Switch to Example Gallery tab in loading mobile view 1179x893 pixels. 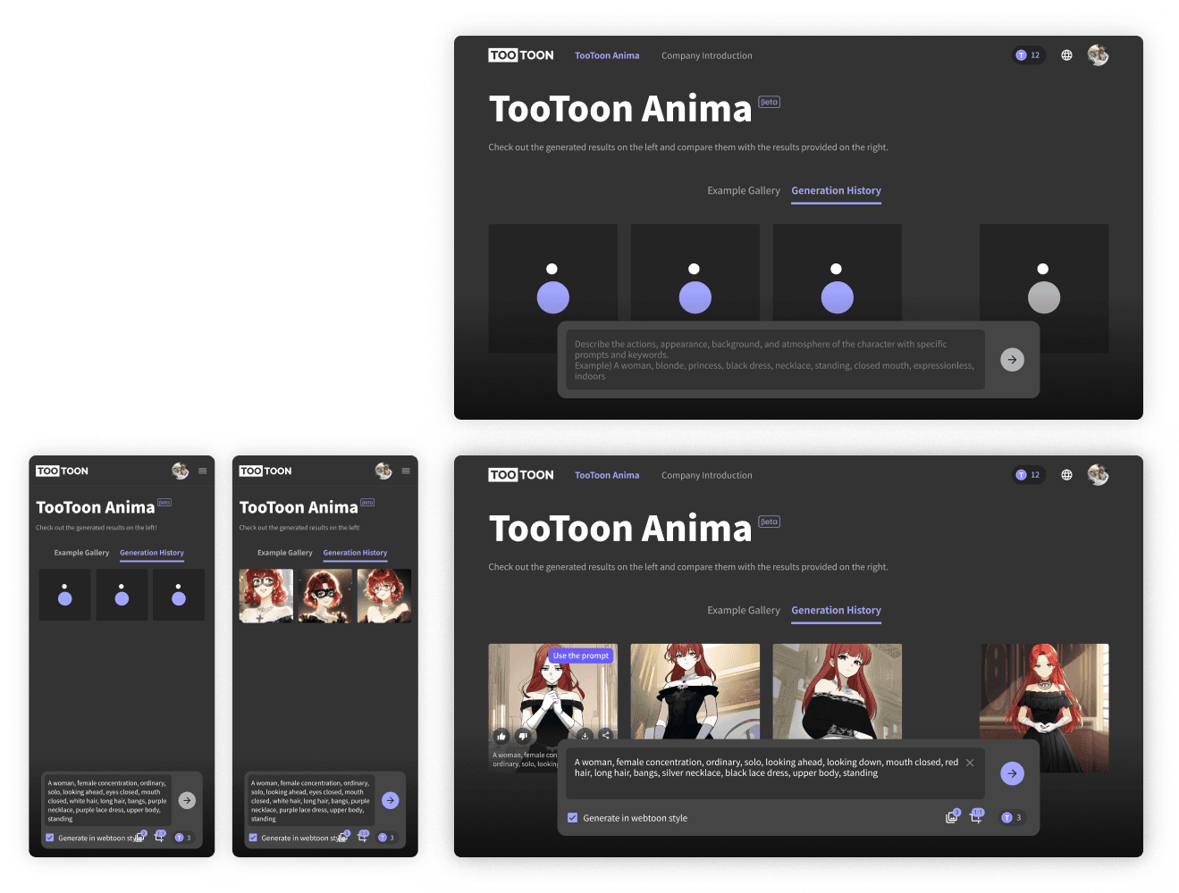pos(81,553)
